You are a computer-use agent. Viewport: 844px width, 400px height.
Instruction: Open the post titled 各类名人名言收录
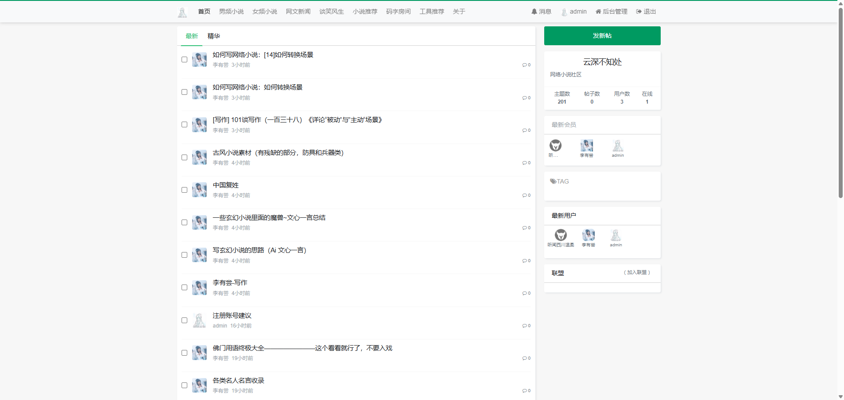238,381
